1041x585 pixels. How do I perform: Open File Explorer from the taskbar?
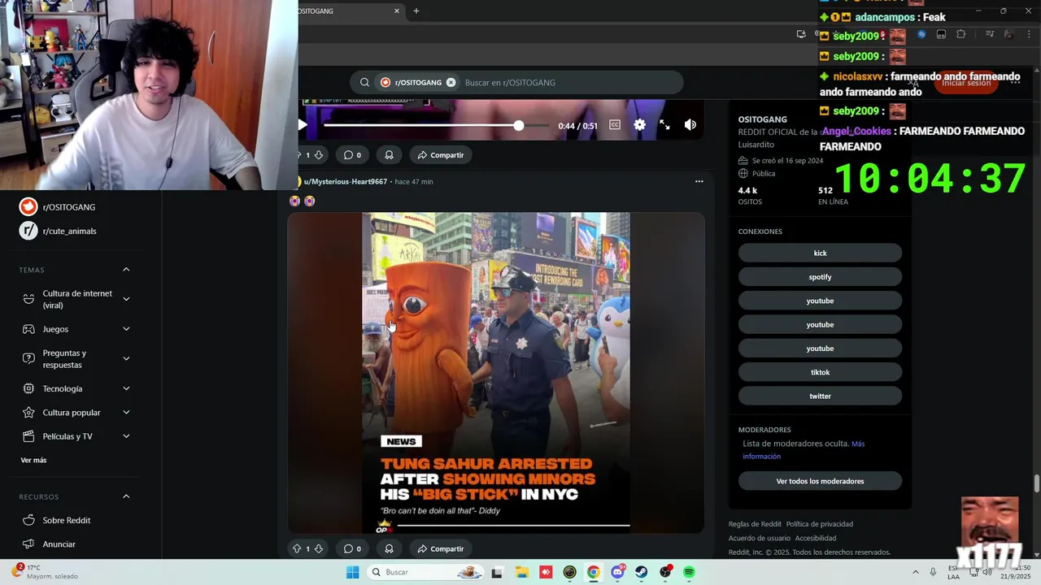[x=521, y=572]
